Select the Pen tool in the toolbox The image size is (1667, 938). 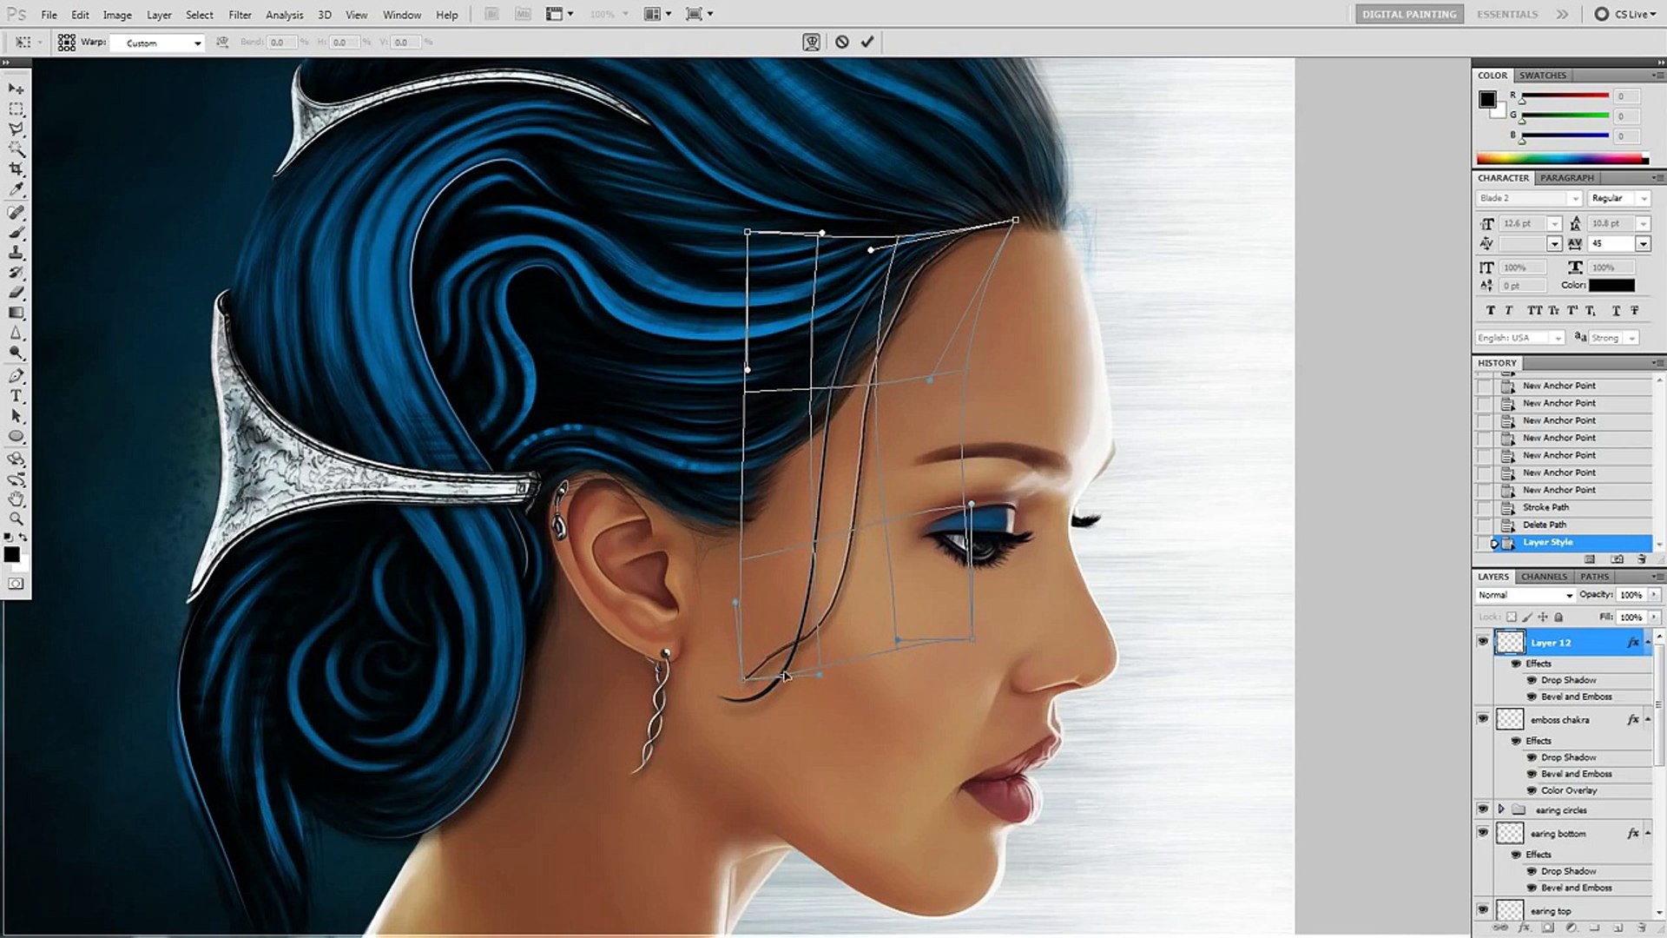(16, 376)
